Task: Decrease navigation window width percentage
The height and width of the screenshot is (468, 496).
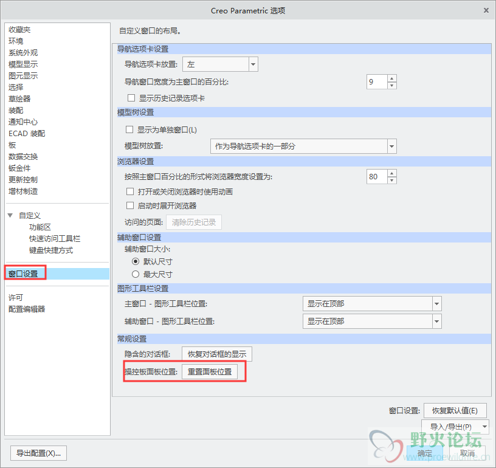Action: pyautogui.click(x=391, y=85)
